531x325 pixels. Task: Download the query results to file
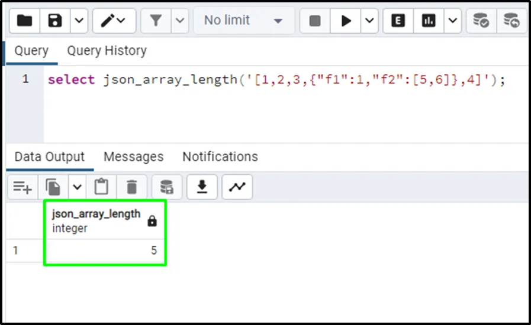click(202, 187)
